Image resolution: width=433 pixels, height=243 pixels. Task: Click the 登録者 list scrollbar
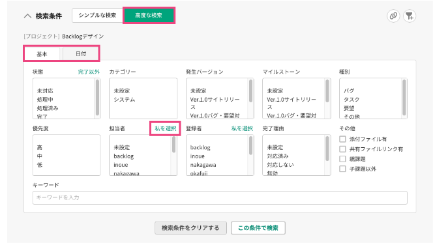pos(250,146)
